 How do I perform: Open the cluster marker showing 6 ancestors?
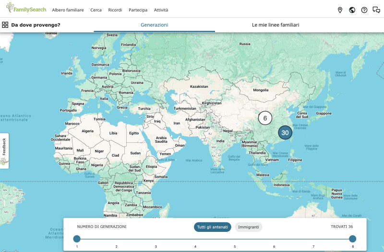point(265,118)
